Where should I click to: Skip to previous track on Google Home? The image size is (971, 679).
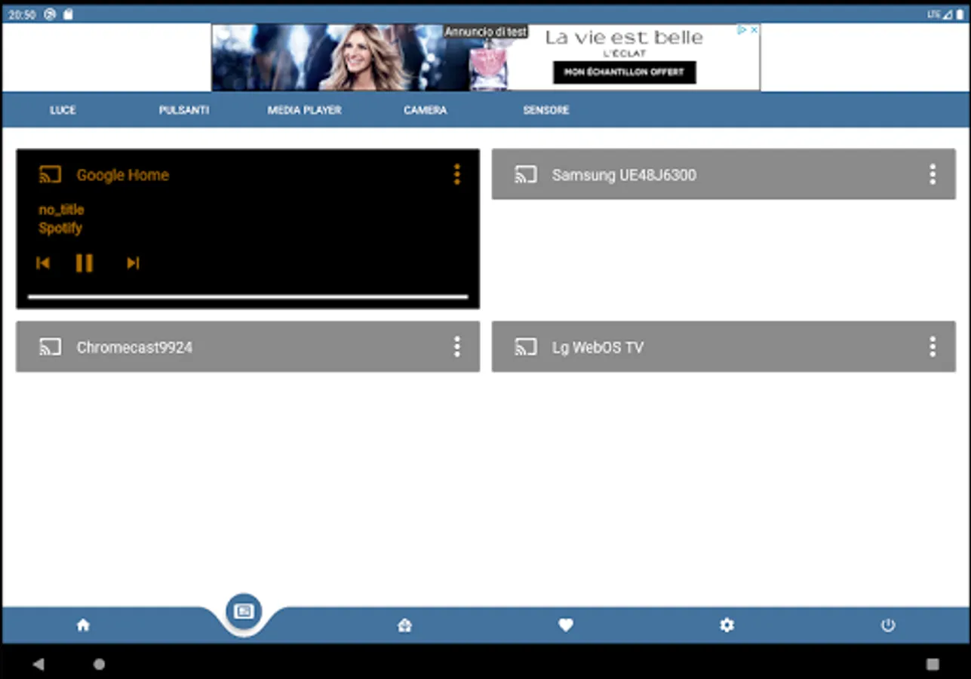click(43, 263)
